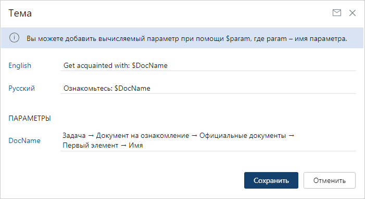Image resolution: width=365 pixels, height=199 pixels.
Task: Click the Отменить button
Action: click(330, 180)
